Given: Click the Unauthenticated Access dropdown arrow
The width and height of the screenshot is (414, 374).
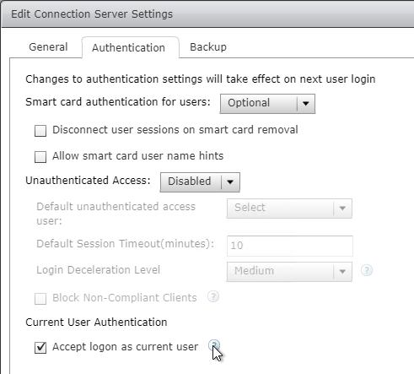Looking at the screenshot, I should pyautogui.click(x=230, y=182).
